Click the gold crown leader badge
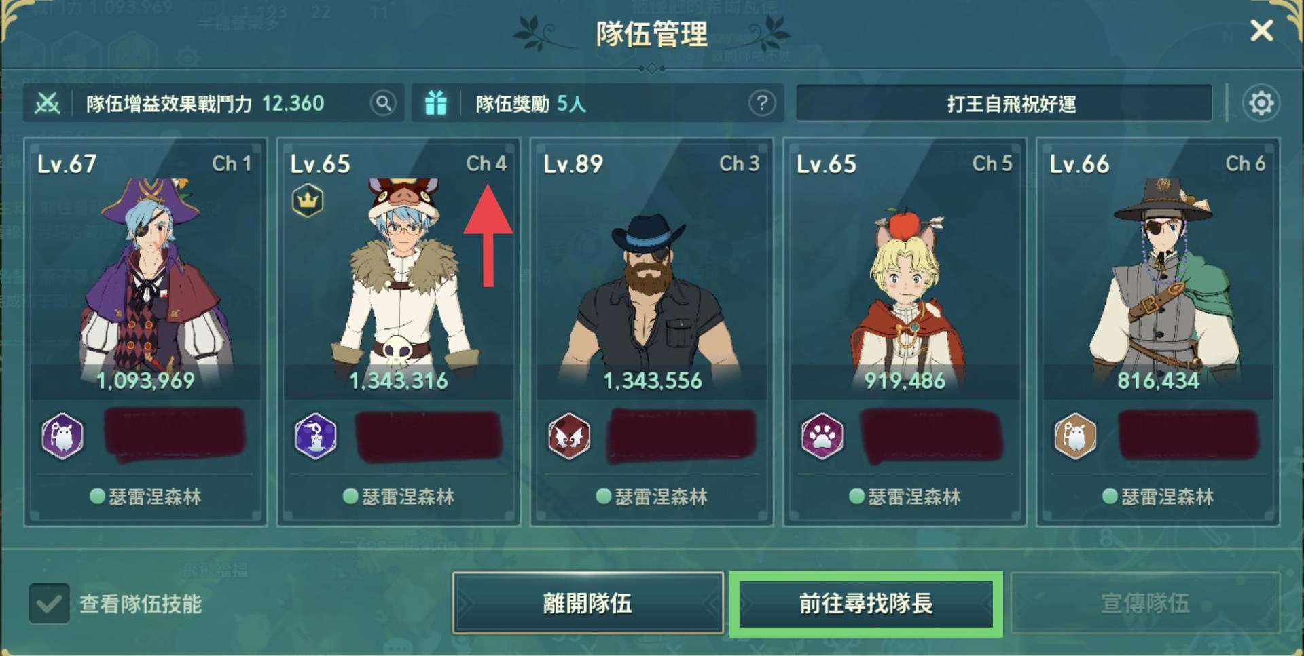Viewport: 1304px width, 656px height. [308, 200]
